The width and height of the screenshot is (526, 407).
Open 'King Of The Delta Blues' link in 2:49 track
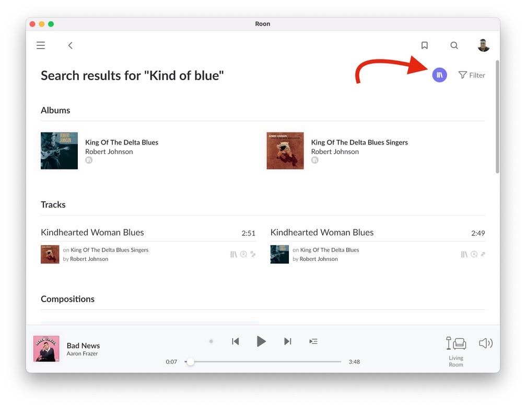330,250
